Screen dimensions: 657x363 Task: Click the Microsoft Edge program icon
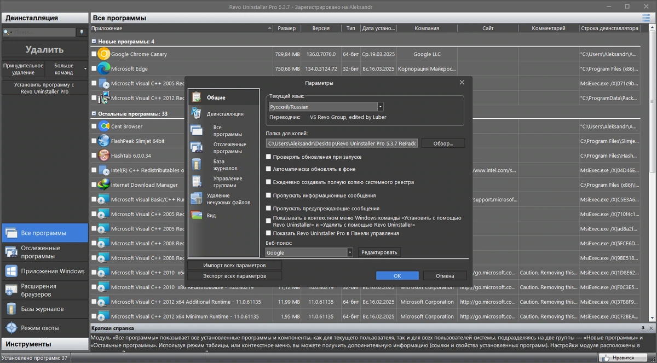[x=103, y=69]
